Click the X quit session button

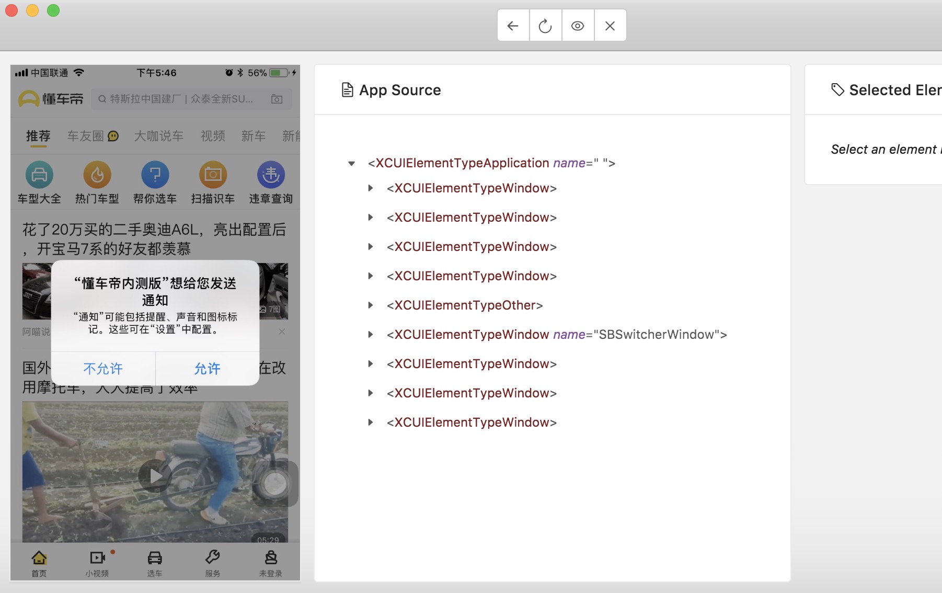[610, 26]
